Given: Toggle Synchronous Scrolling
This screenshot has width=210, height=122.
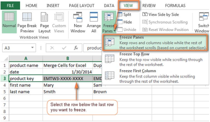Looking at the screenshot, I should (x=165, y=22).
